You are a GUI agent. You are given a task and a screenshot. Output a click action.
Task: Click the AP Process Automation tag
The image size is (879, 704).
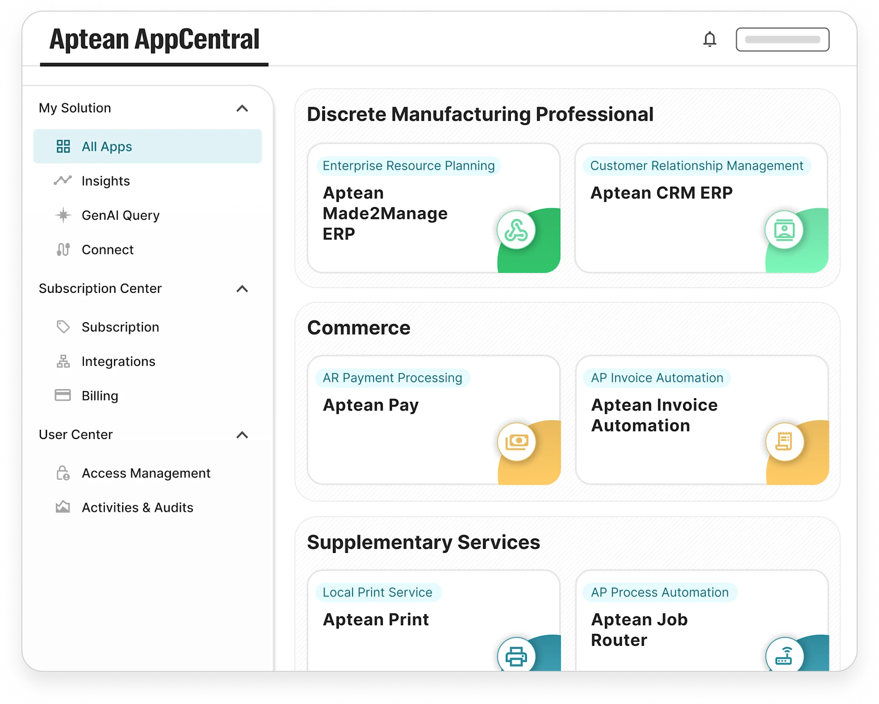(x=660, y=592)
